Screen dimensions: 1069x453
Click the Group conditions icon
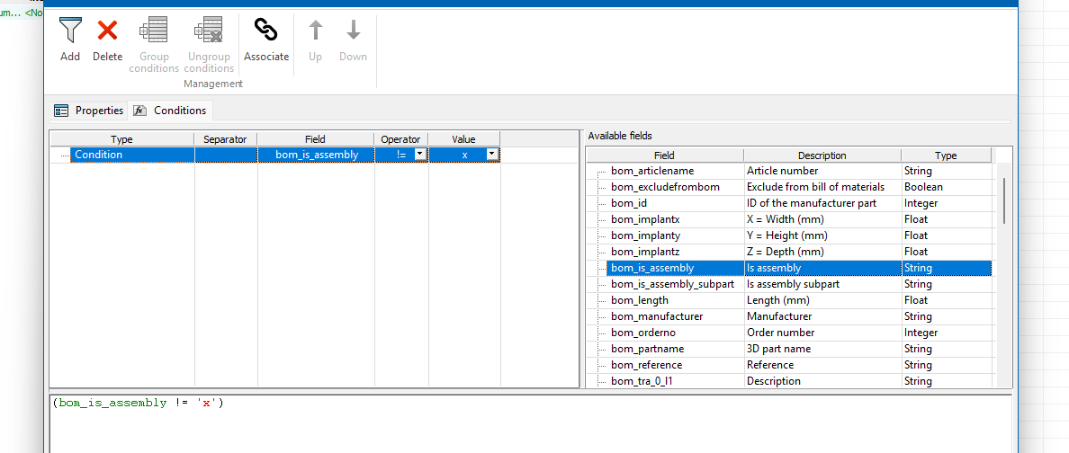tap(154, 31)
